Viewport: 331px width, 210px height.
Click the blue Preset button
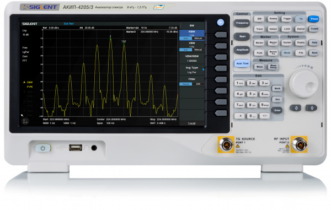(x=314, y=19)
